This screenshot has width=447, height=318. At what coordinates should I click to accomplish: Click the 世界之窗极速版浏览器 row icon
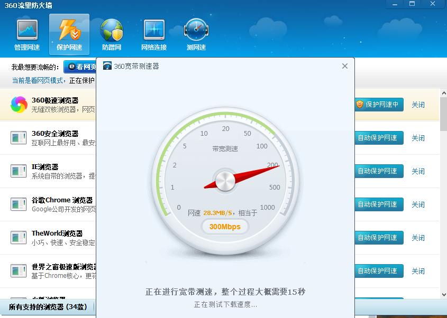[19, 271]
